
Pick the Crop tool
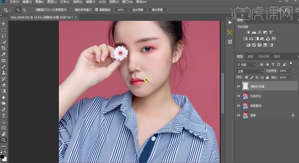pos(4,48)
